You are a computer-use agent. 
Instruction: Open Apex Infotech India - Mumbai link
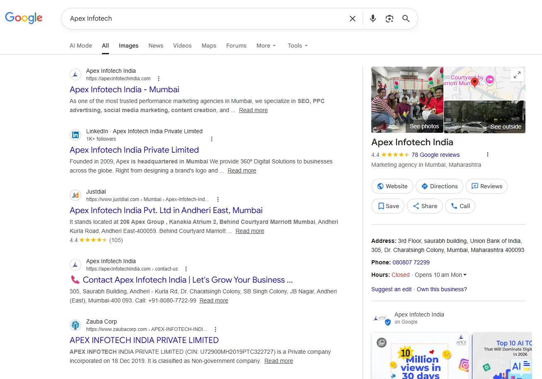(124, 89)
